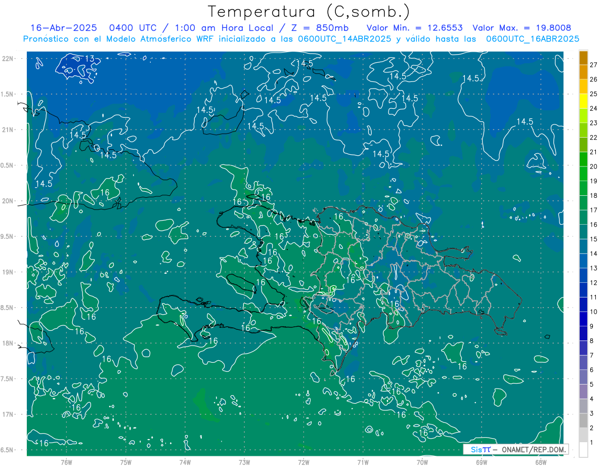Click the "20N" latitude axis label
The height and width of the screenshot is (469, 607).
tap(8, 201)
